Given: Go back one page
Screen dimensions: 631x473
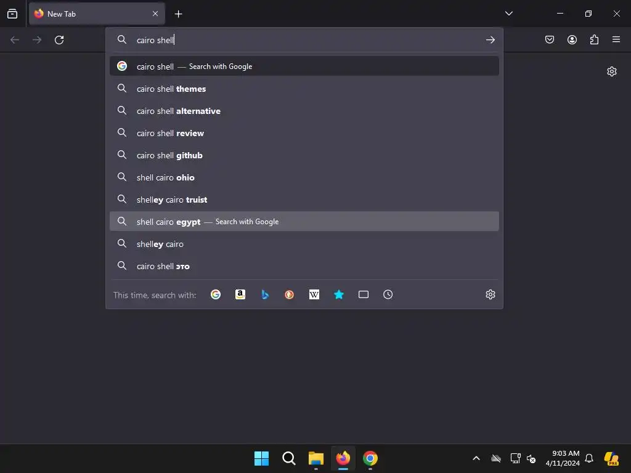Looking at the screenshot, I should click(15, 40).
